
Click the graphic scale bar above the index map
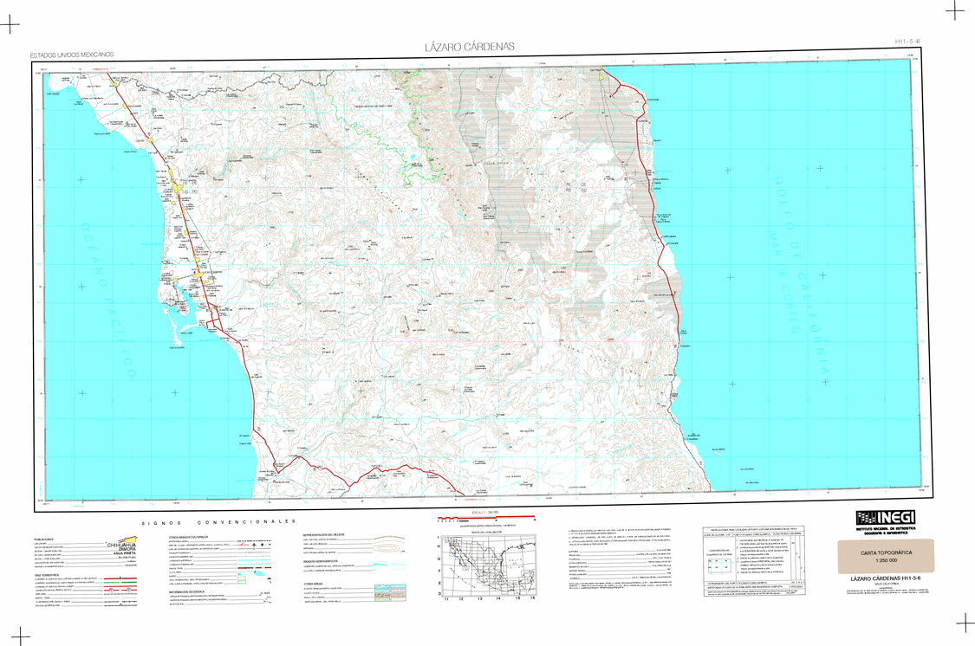click(x=486, y=518)
